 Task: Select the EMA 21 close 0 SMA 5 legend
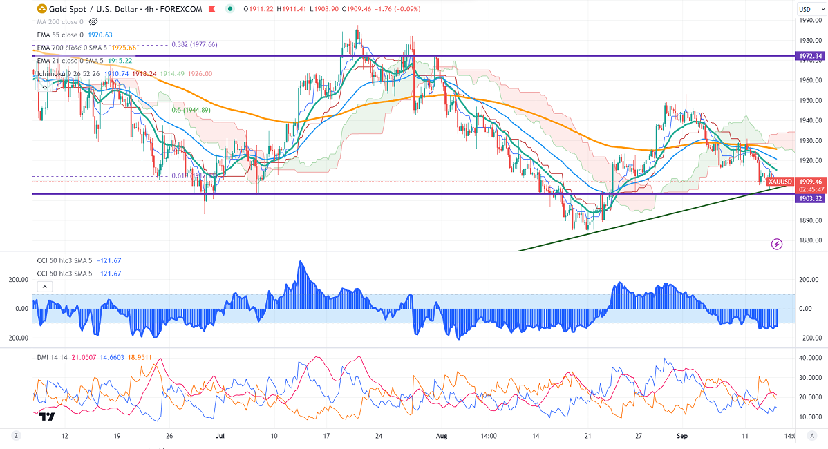tap(70, 61)
